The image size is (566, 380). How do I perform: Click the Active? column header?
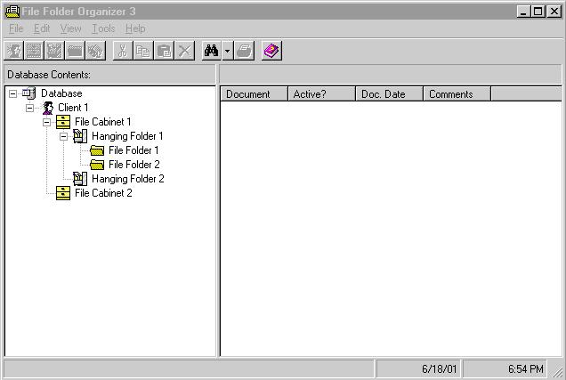[x=321, y=93]
